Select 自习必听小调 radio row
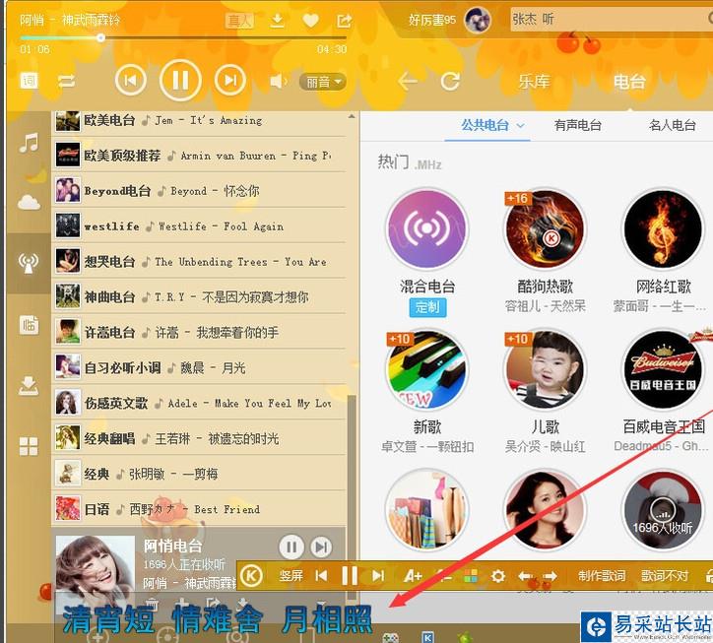Image resolution: width=713 pixels, height=643 pixels. pyautogui.click(x=199, y=367)
